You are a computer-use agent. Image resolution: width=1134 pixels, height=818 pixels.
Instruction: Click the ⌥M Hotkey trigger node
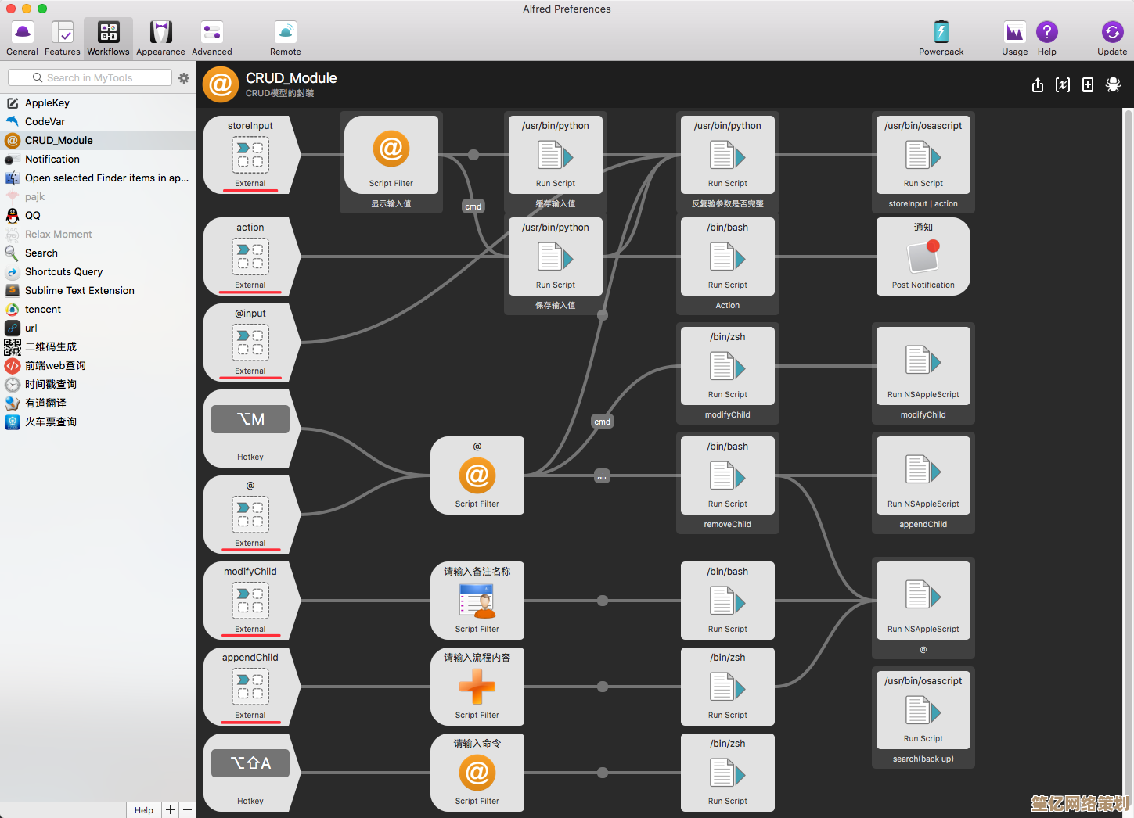coord(250,428)
